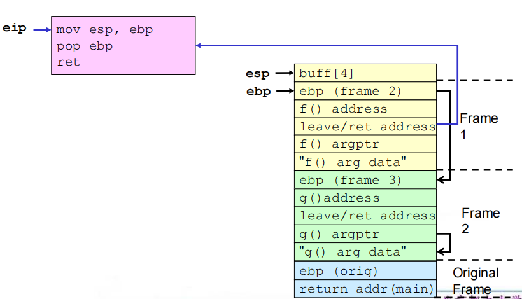
Task: Click the "g()address" stack cell
Action: click(365, 198)
